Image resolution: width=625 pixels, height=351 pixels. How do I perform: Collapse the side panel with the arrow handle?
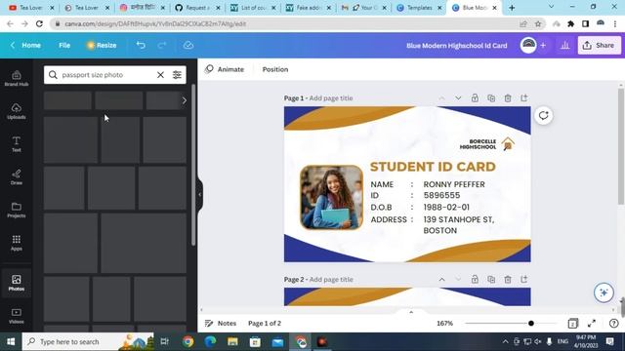pyautogui.click(x=200, y=195)
